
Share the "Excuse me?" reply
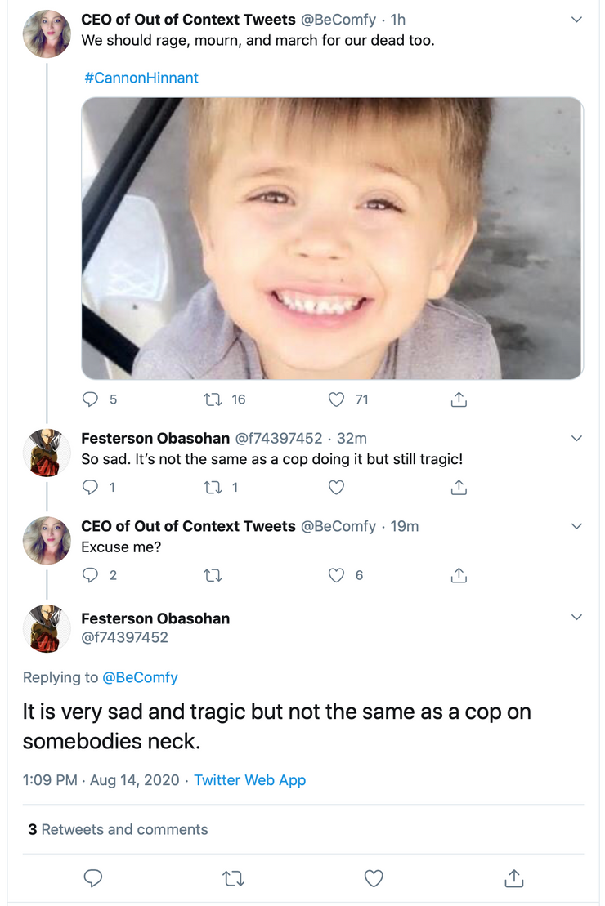(459, 575)
